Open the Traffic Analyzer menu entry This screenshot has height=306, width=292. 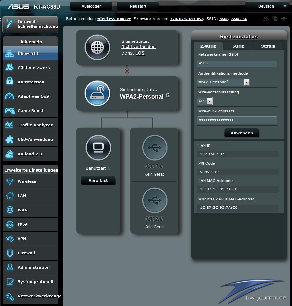[x=30, y=125]
